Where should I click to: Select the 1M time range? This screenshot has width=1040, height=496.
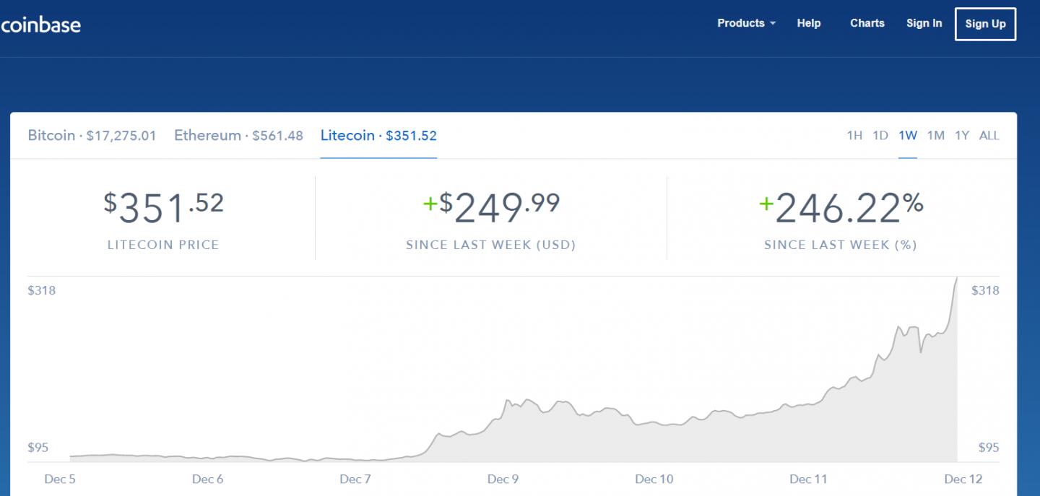(x=935, y=136)
